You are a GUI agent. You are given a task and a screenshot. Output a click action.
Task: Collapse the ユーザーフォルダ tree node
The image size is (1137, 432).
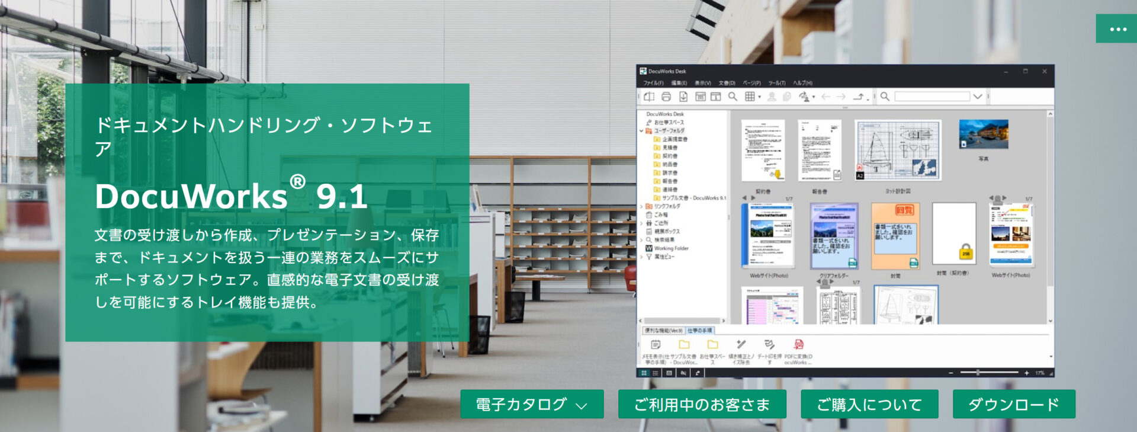coord(641,131)
